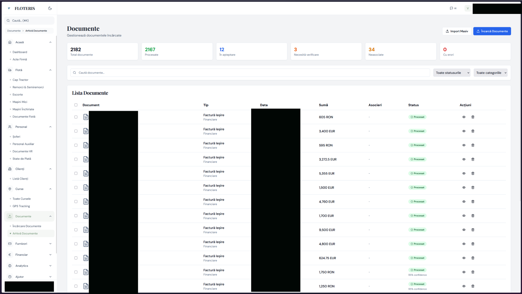Open Încărcare Documente page
The width and height of the screenshot is (522, 294).
27,226
